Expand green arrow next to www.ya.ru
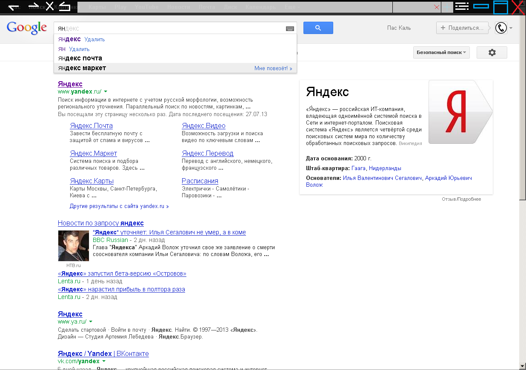The height and width of the screenshot is (370, 526). pyautogui.click(x=91, y=322)
